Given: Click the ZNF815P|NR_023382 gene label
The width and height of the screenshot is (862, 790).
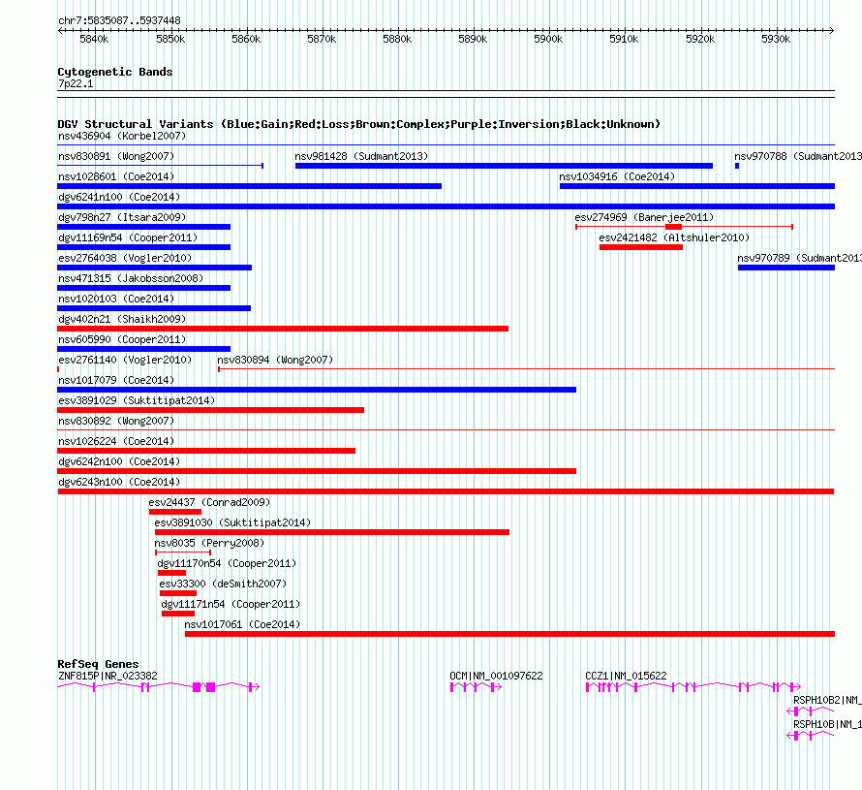Looking at the screenshot, I should tap(108, 676).
